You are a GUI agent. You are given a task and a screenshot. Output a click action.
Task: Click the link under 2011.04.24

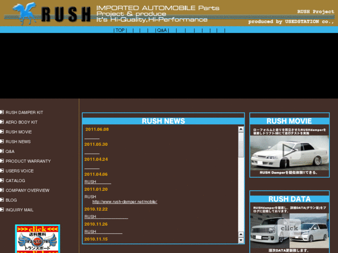coord(92,167)
